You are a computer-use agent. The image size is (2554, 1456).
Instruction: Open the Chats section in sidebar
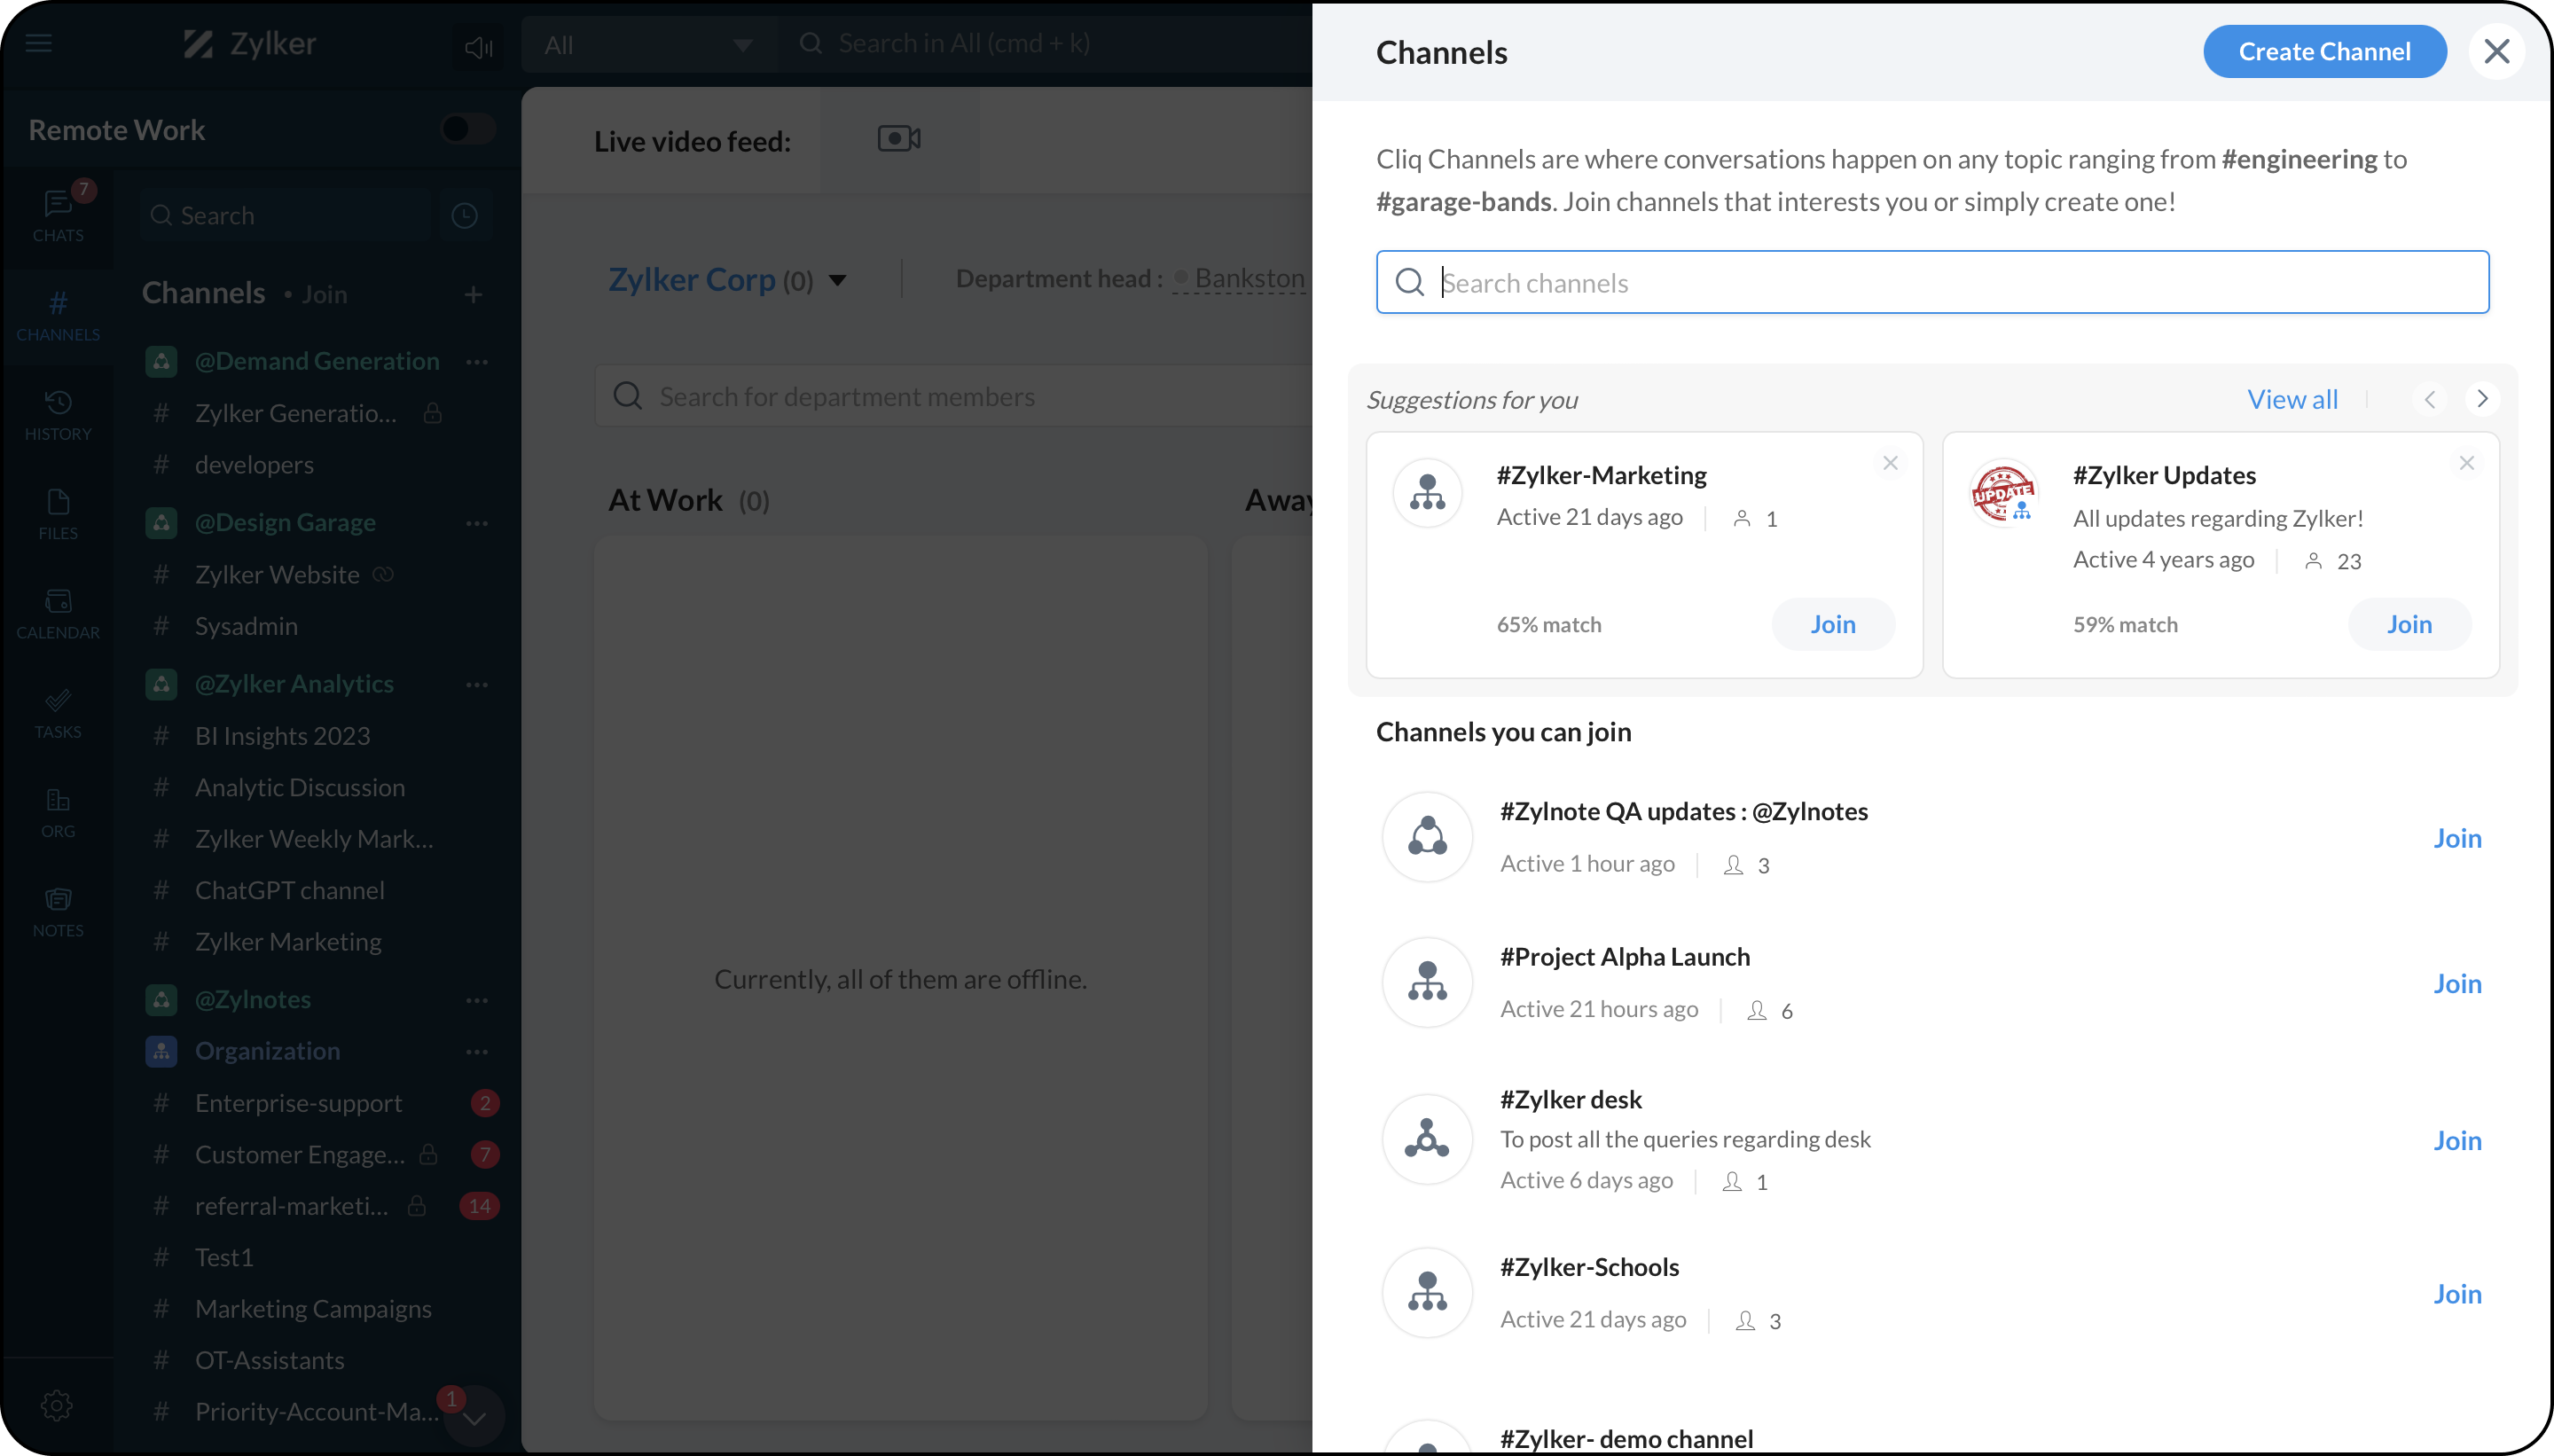click(x=58, y=215)
